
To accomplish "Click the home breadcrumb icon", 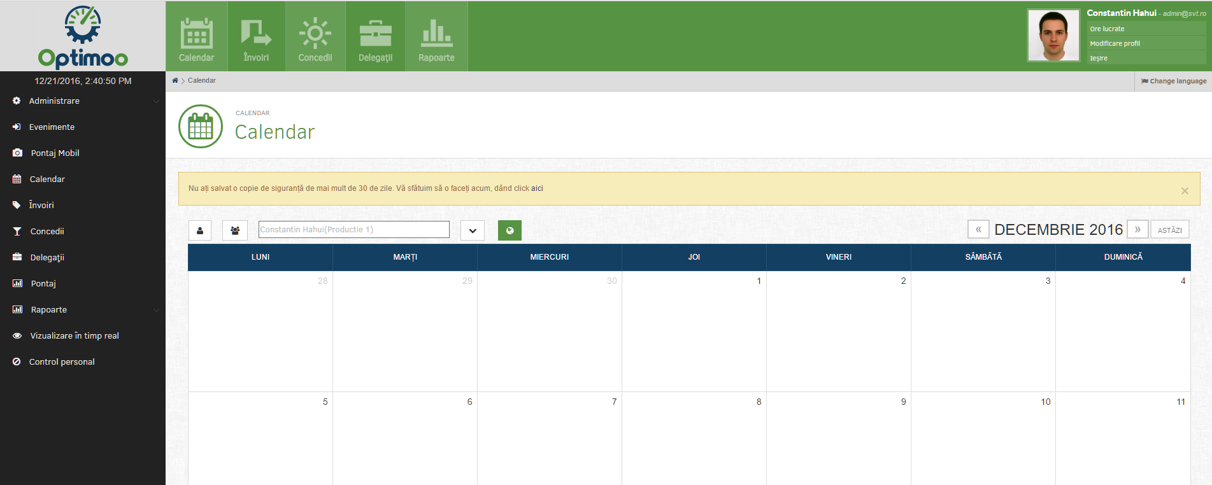I will (175, 80).
